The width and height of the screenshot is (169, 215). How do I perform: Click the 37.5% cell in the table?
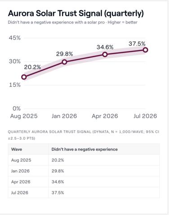(58, 193)
